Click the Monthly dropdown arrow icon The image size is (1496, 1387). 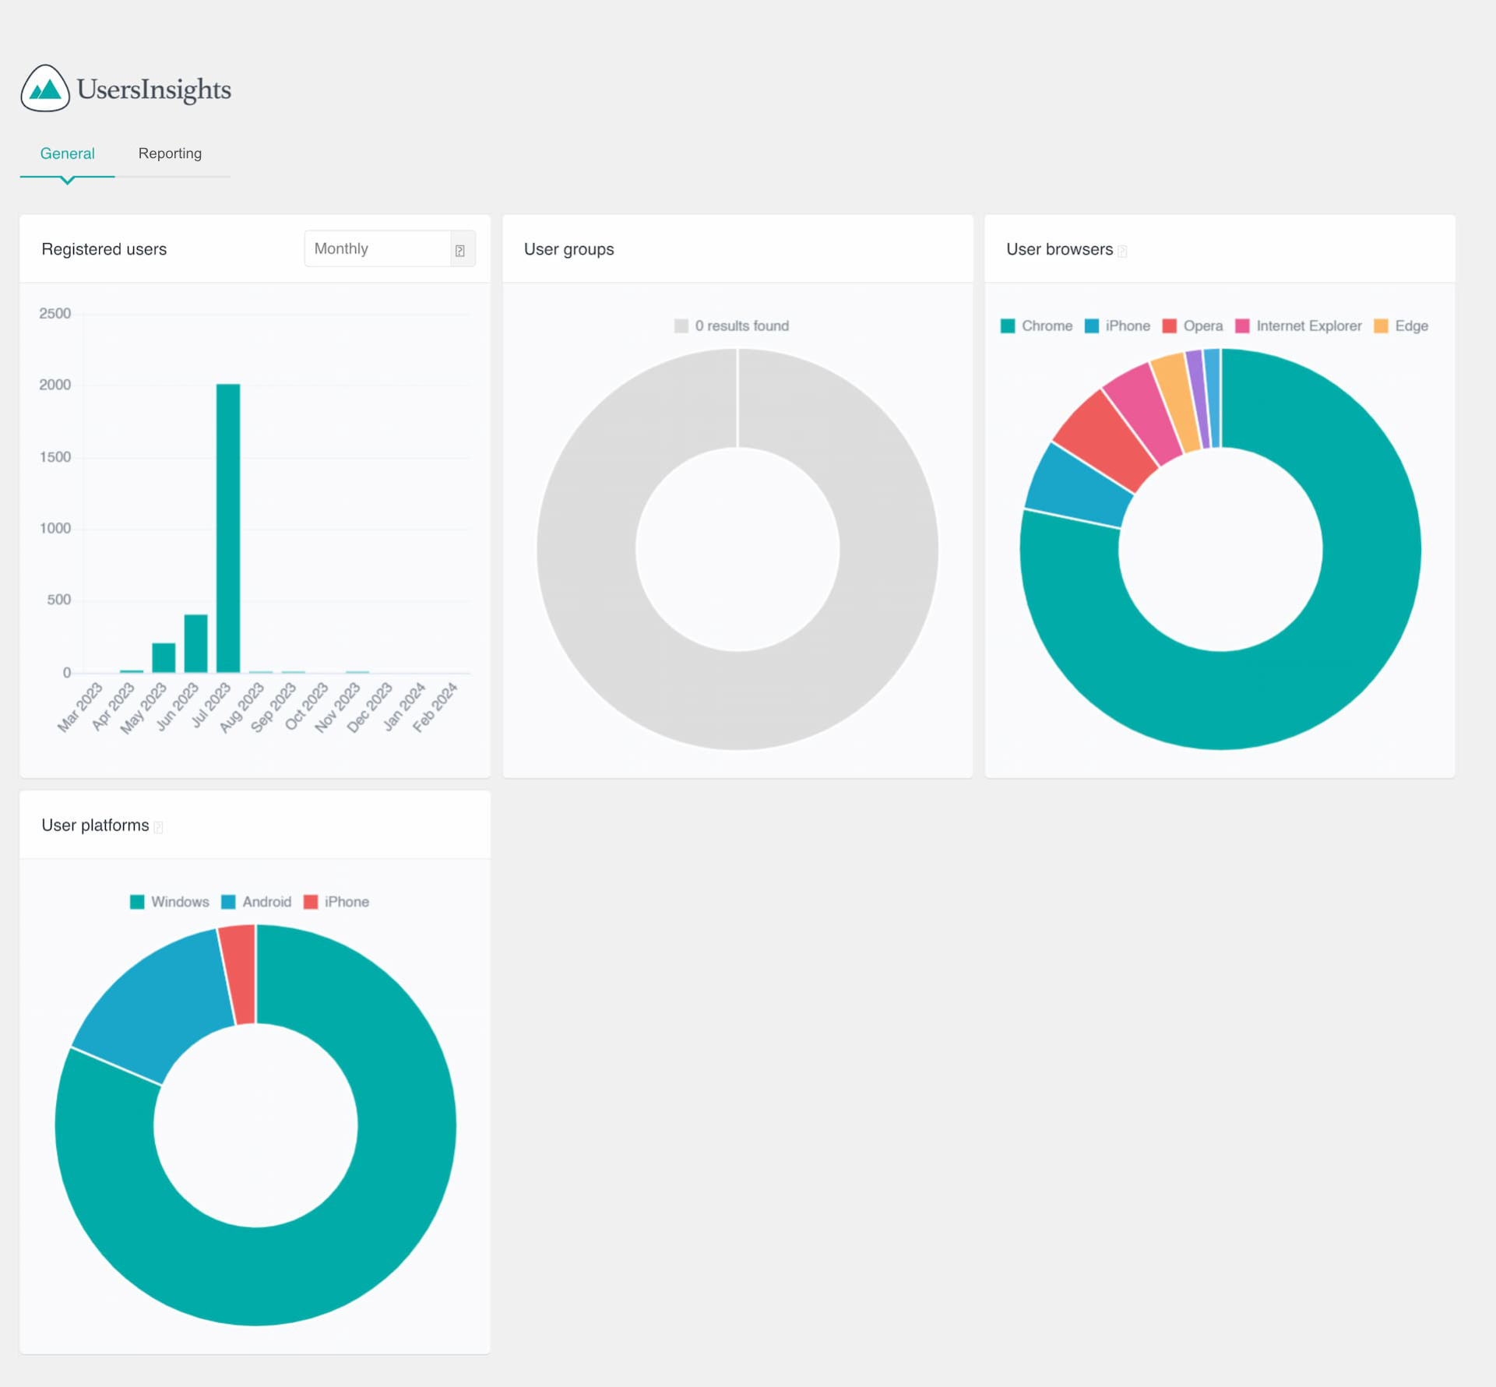tap(460, 250)
